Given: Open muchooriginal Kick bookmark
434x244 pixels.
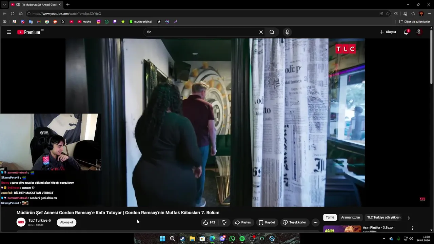Looking at the screenshot, I should click(x=140, y=22).
